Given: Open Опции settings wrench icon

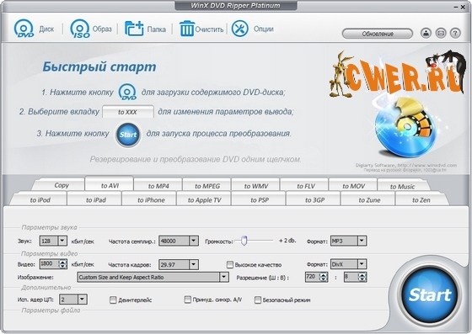Looking at the screenshot, I should tap(240, 29).
